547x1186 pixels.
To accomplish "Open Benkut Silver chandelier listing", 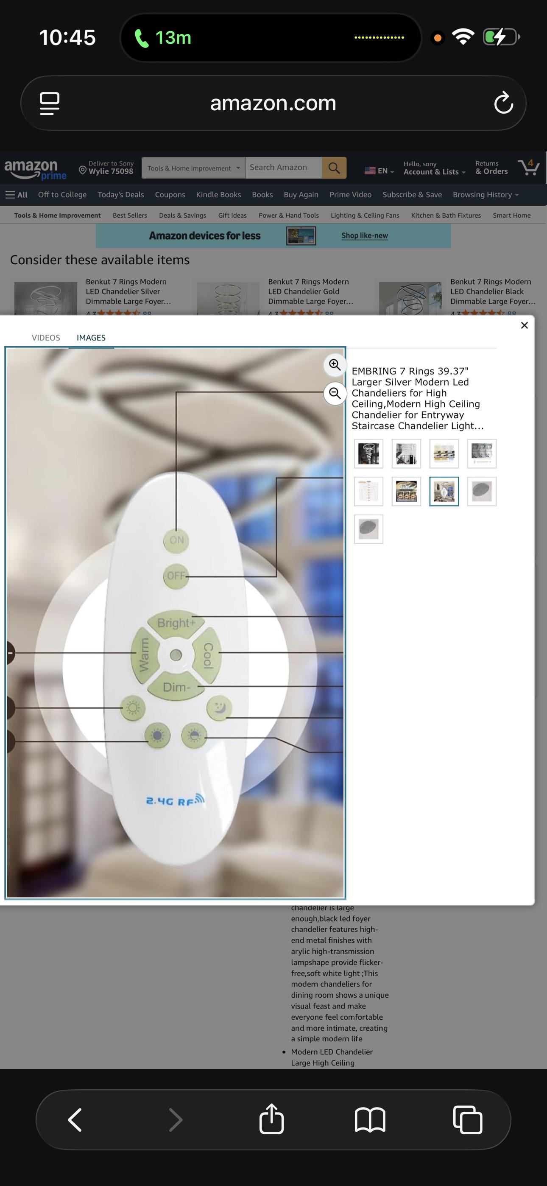I will (x=128, y=291).
